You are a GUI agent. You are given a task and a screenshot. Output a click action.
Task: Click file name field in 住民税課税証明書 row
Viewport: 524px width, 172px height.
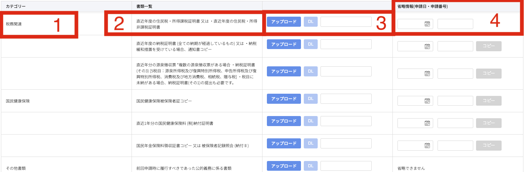346,22
